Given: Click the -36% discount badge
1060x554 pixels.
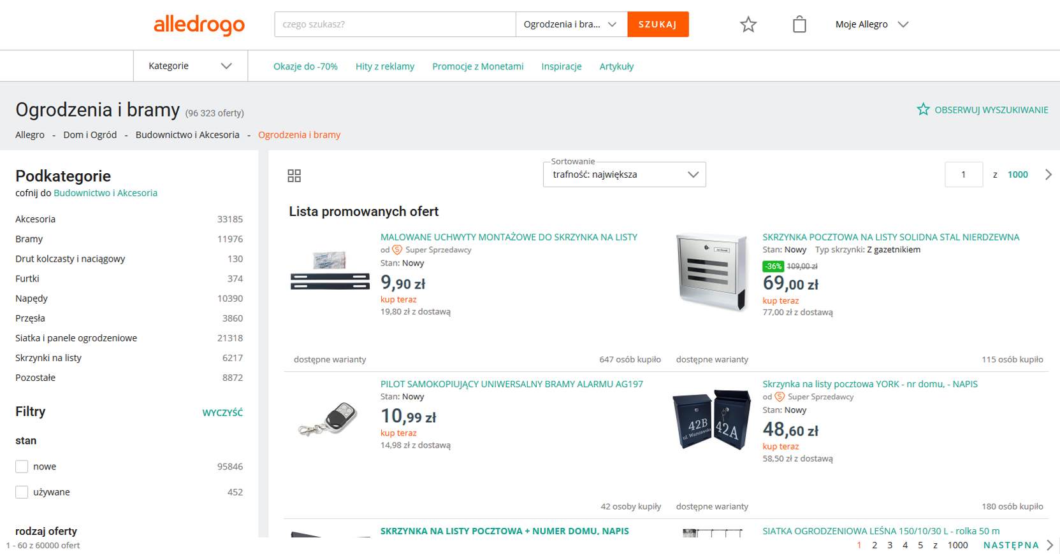Looking at the screenshot, I should point(772,266).
